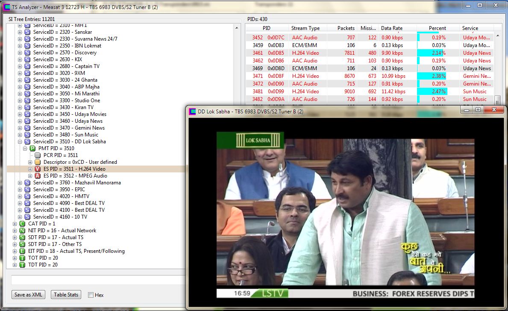The width and height of the screenshot is (508, 311).
Task: Click the SDT Other TS icon
Action: pyautogui.click(x=22, y=244)
